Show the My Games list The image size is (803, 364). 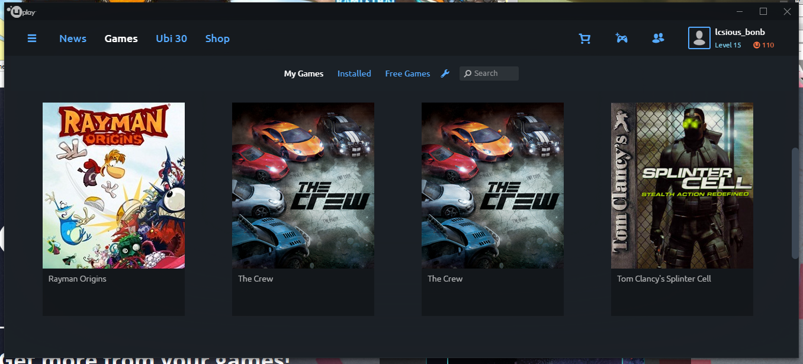click(x=304, y=74)
